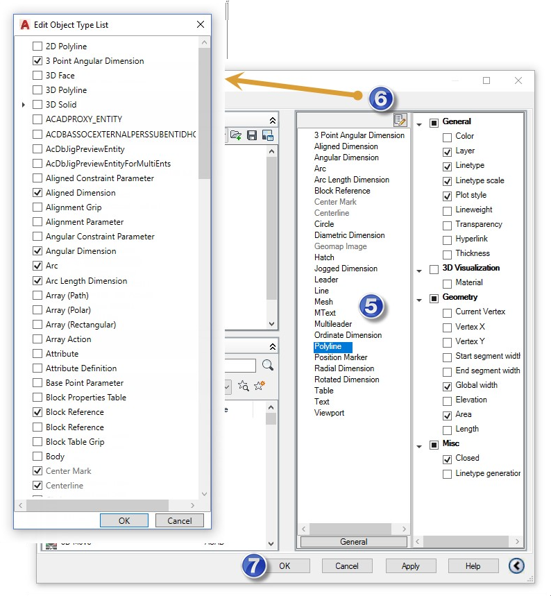Screen dimensions: 551x596
Task: Uncheck the Global width property
Action: coord(447,386)
